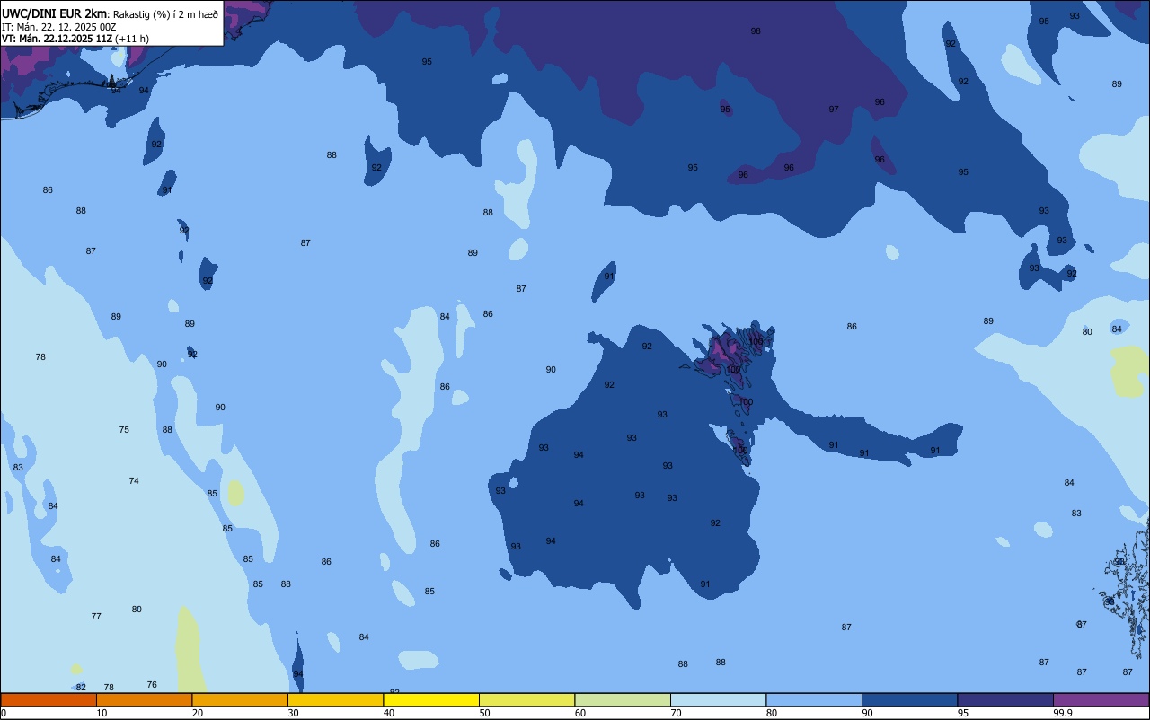Viewport: 1150px width, 720px height.
Task: Click the humidity value '74' on the map
Action: tap(134, 481)
